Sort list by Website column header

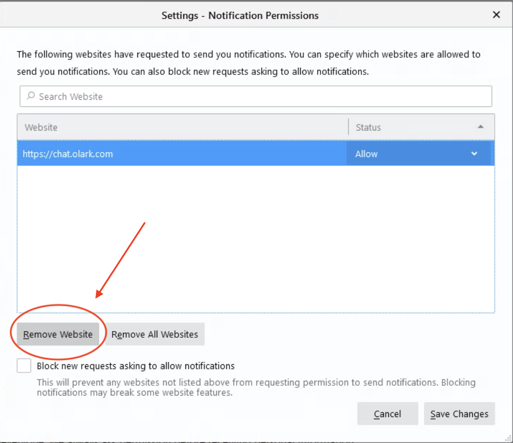point(182,127)
